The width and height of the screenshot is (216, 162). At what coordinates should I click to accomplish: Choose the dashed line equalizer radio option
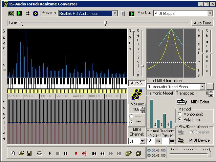pyautogui.click(x=131, y=116)
